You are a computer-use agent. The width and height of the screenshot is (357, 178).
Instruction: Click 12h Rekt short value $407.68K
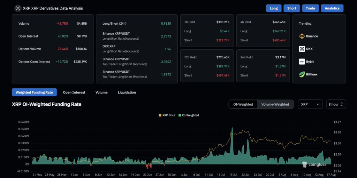tap(223, 75)
